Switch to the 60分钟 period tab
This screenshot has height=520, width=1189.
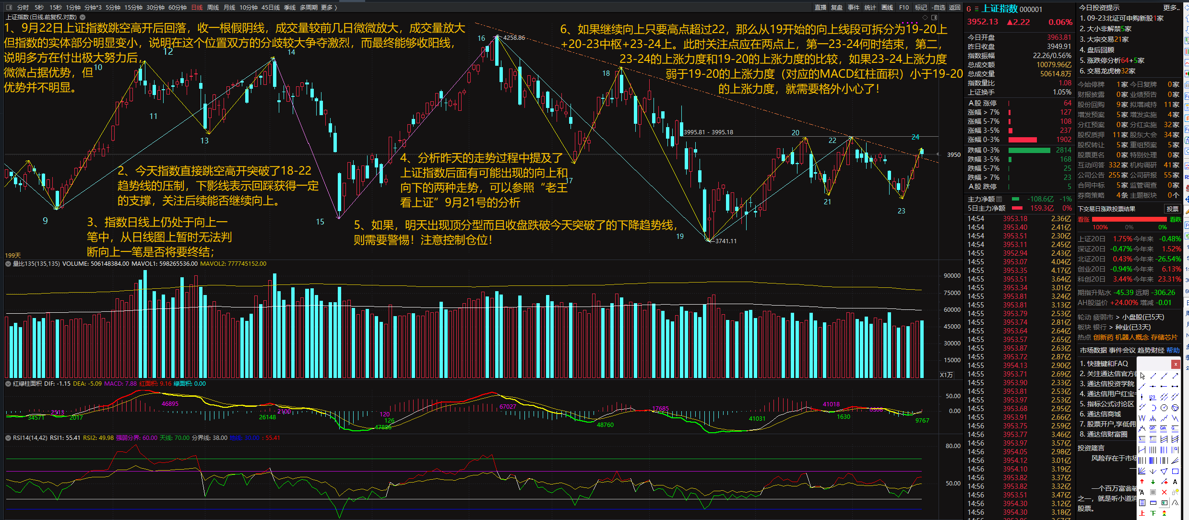[178, 7]
